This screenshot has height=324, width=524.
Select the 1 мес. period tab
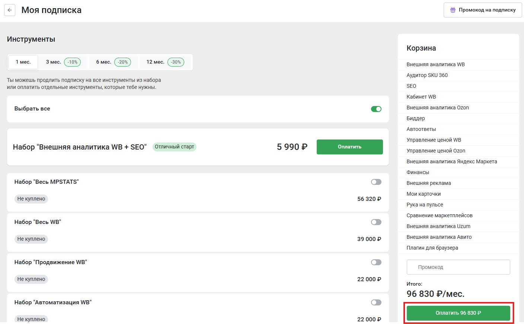(23, 62)
